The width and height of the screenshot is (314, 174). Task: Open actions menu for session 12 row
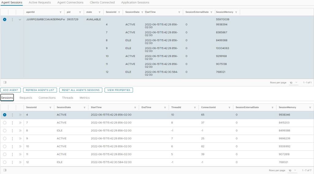tap(12, 162)
